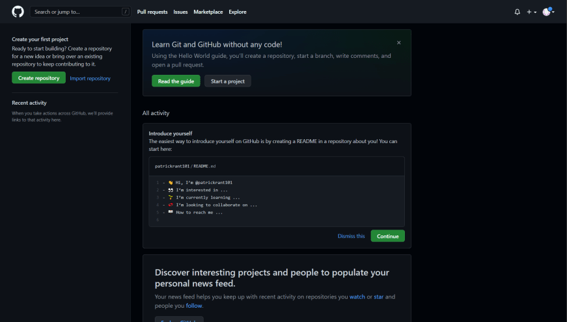Screen dimensions: 567x322
Task: Click the Start a project button
Action: [x=228, y=81]
